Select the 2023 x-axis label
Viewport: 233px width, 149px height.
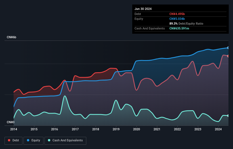(x=198, y=129)
